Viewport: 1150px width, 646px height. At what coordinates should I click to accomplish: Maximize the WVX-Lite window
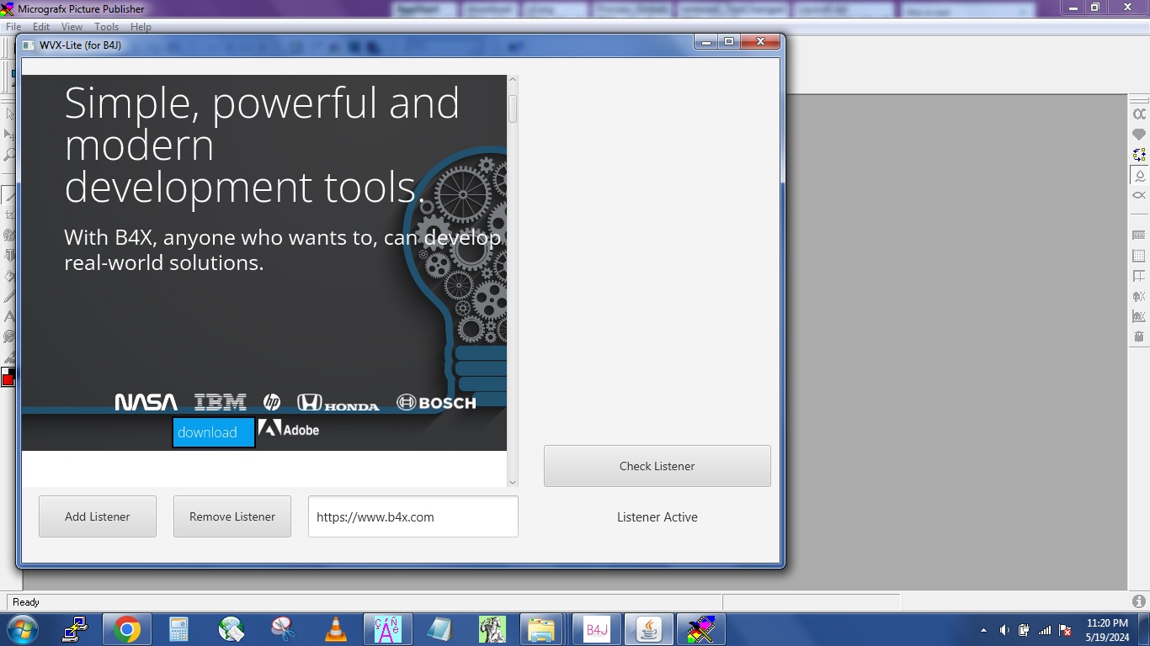pyautogui.click(x=729, y=42)
